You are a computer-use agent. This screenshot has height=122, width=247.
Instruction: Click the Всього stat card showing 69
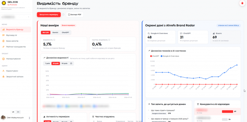tap(225, 37)
